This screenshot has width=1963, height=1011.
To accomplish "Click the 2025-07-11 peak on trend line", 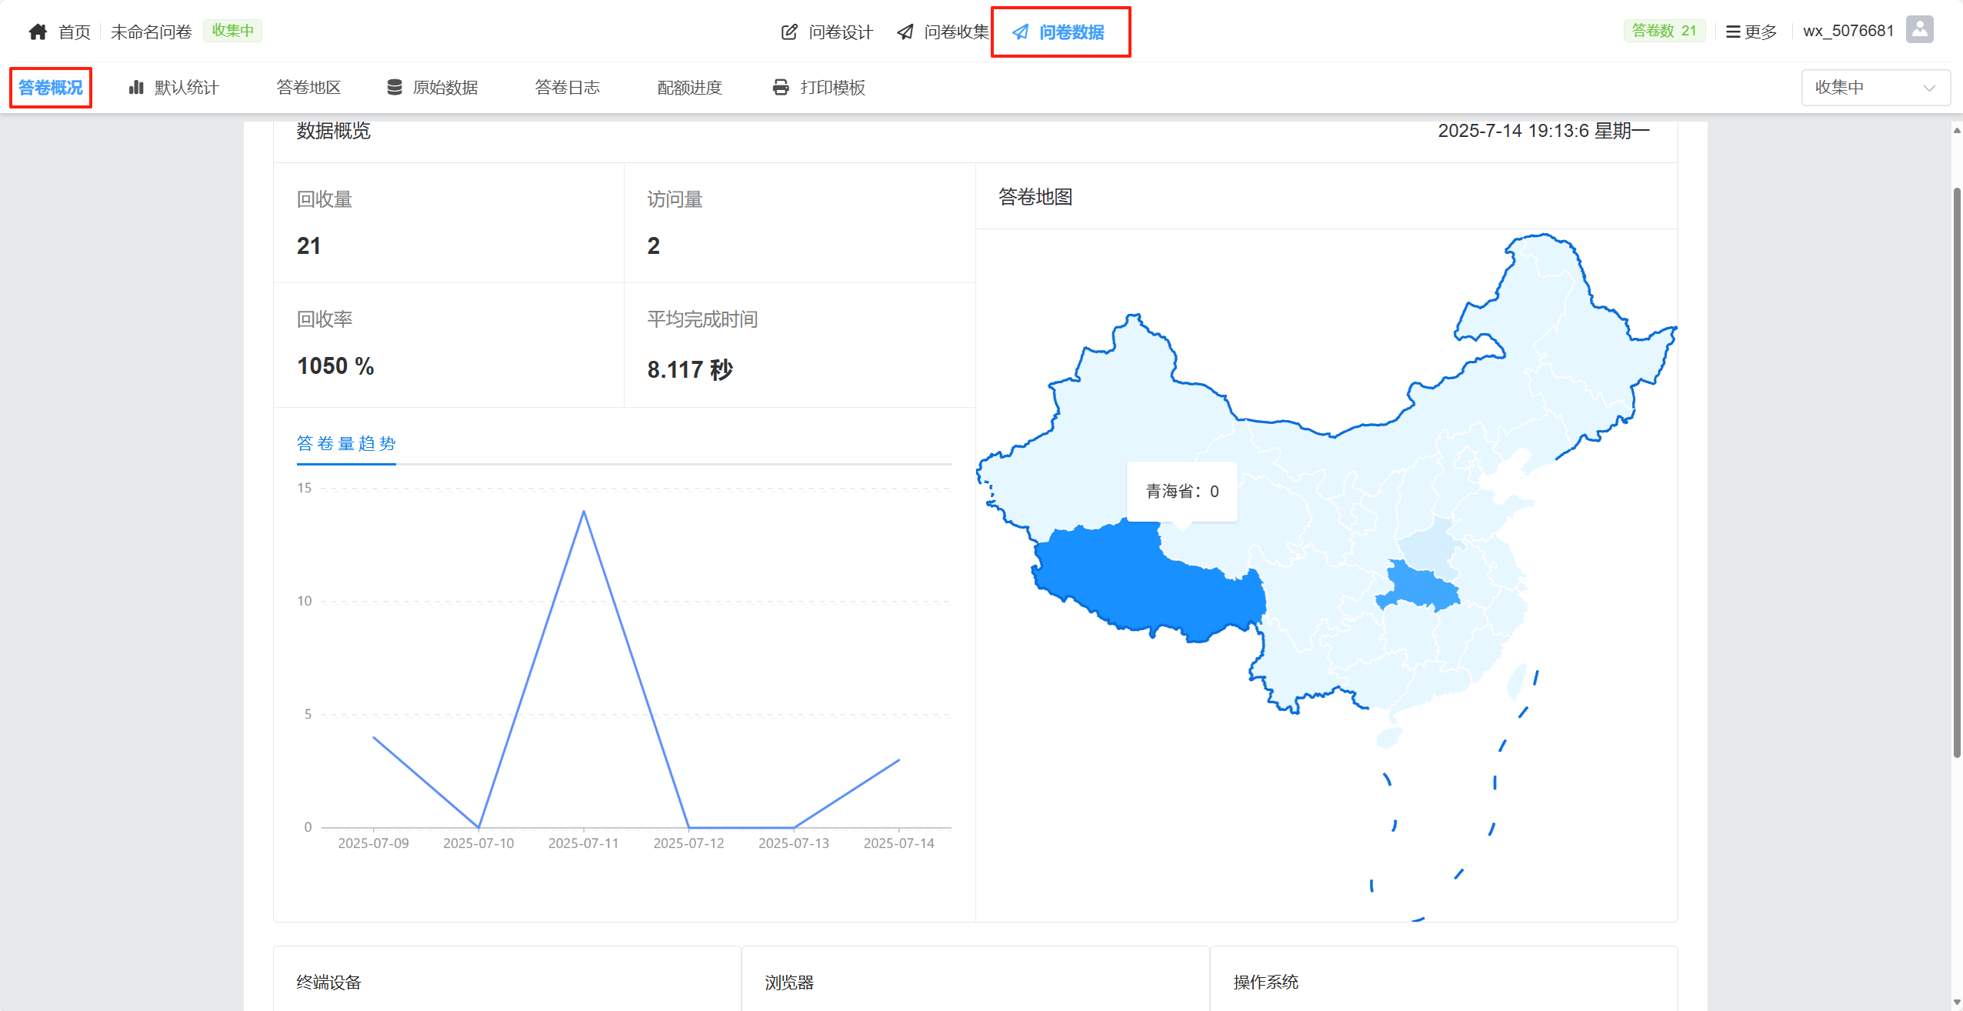I will 584,511.
